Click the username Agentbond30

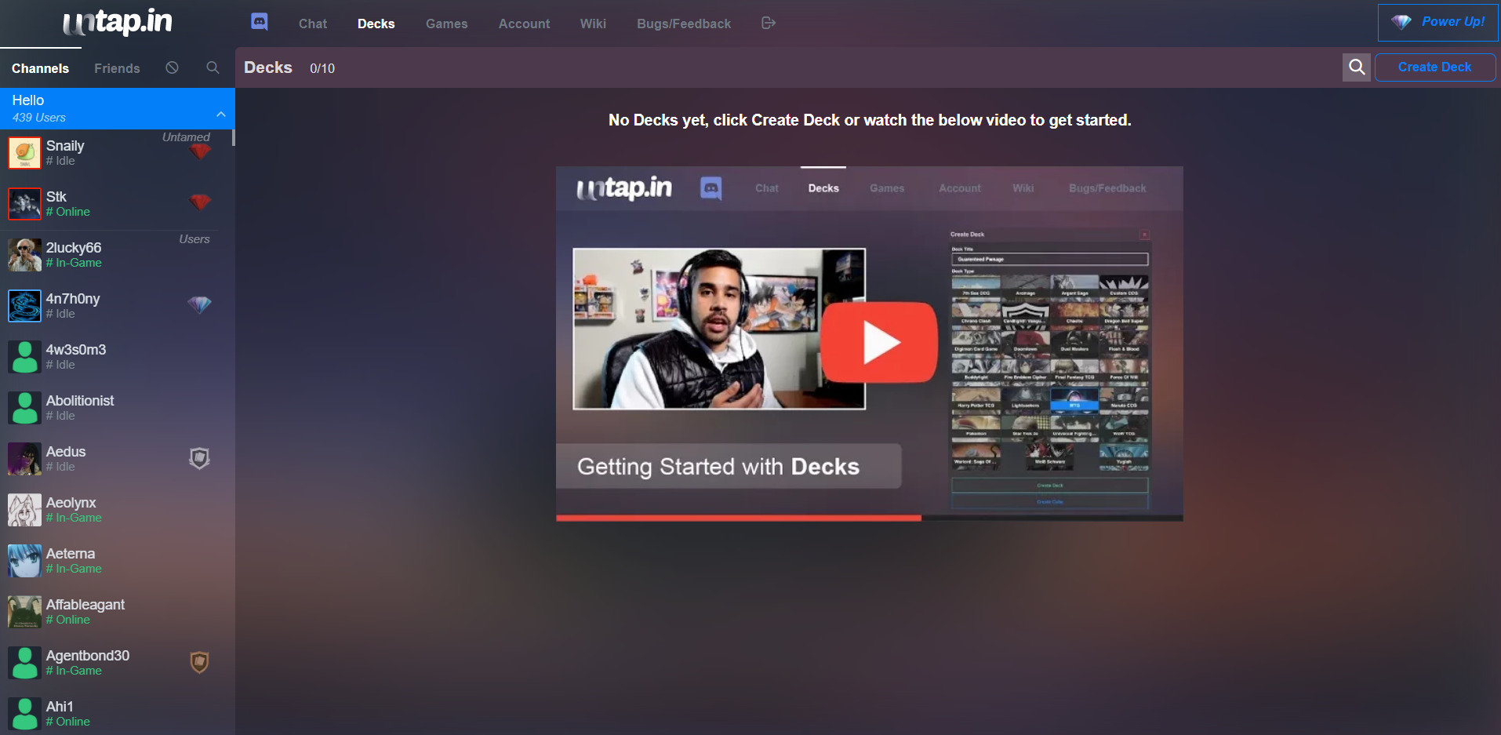click(x=88, y=656)
